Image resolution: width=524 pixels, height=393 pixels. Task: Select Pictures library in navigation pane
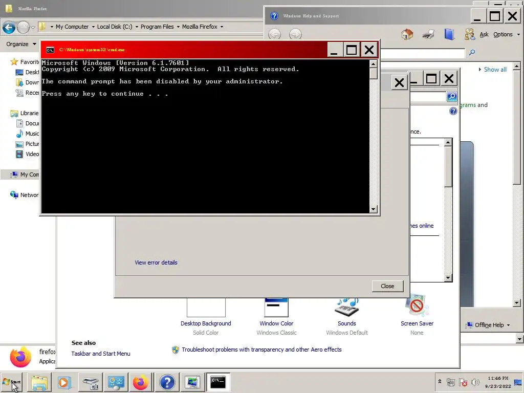pyautogui.click(x=28, y=144)
